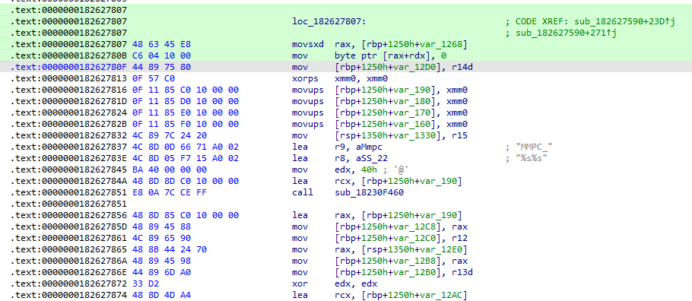Viewport: 692px width, 301px height.
Task: Select the movsxd instruction mnemonic
Action: pos(308,44)
